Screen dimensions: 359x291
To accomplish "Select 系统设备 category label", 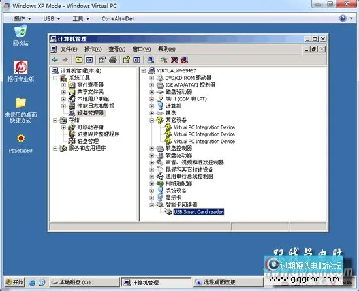I will click(x=176, y=191).
